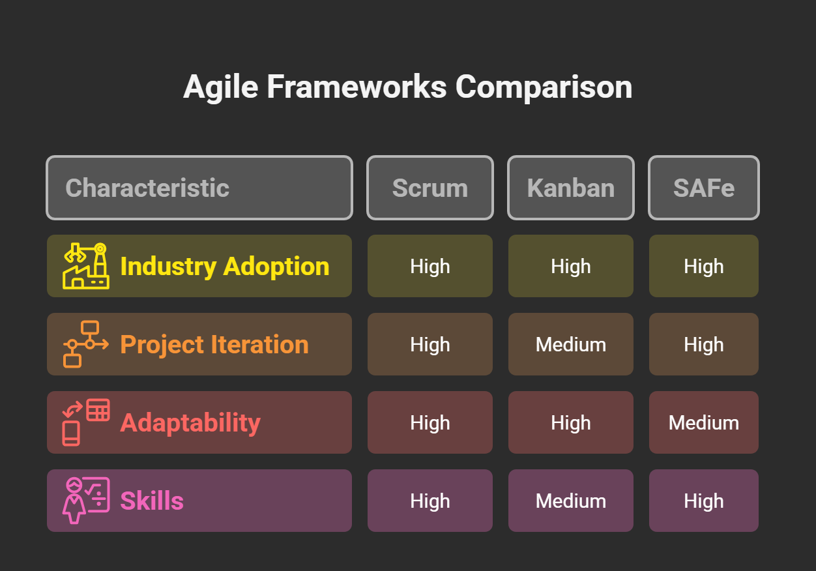Select the Scrum column header
The width and height of the screenshot is (816, 571).
(430, 188)
